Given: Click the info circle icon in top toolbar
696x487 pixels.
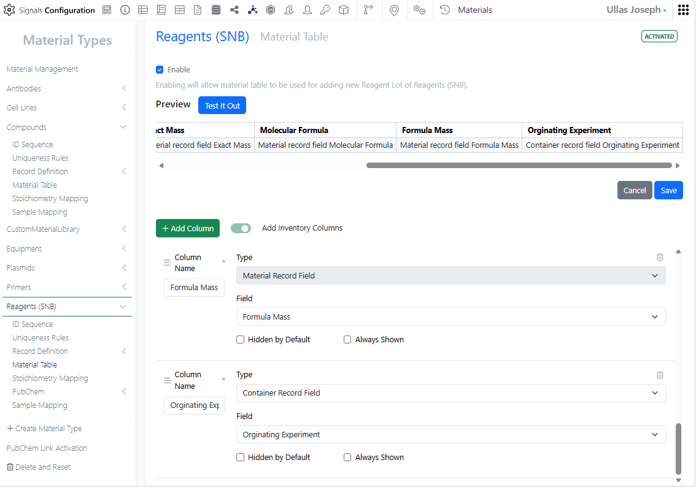Looking at the screenshot, I should 125,10.
